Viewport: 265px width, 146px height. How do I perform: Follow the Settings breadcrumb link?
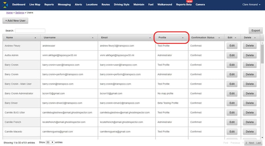(x=20, y=13)
